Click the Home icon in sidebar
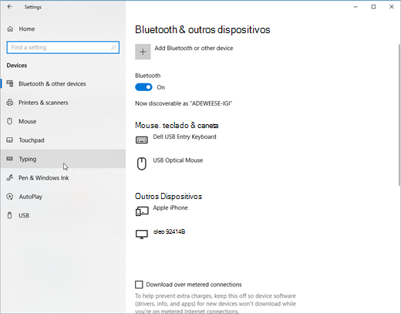This screenshot has width=401, height=314. (10, 29)
